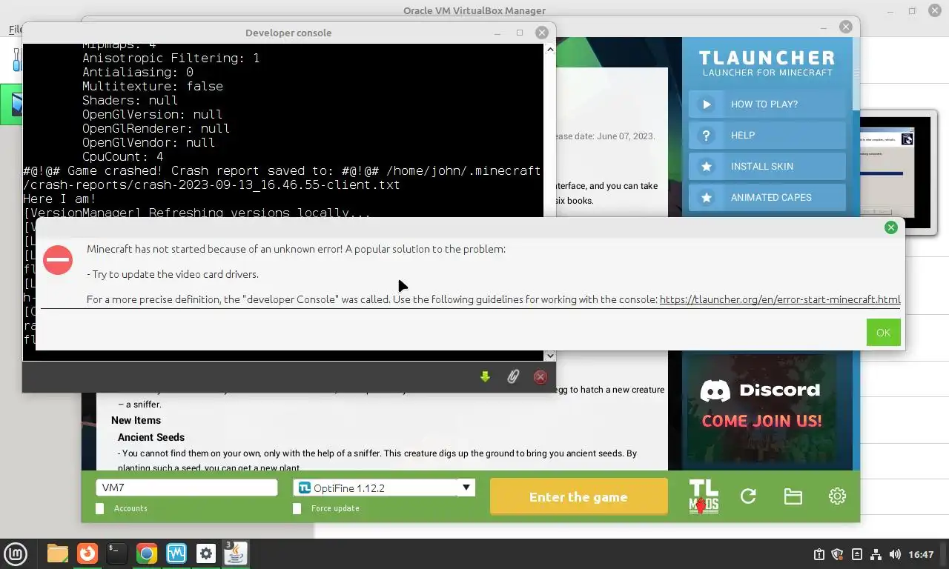Open TLauncher settings gear icon
This screenshot has height=569, width=949.
tap(837, 496)
